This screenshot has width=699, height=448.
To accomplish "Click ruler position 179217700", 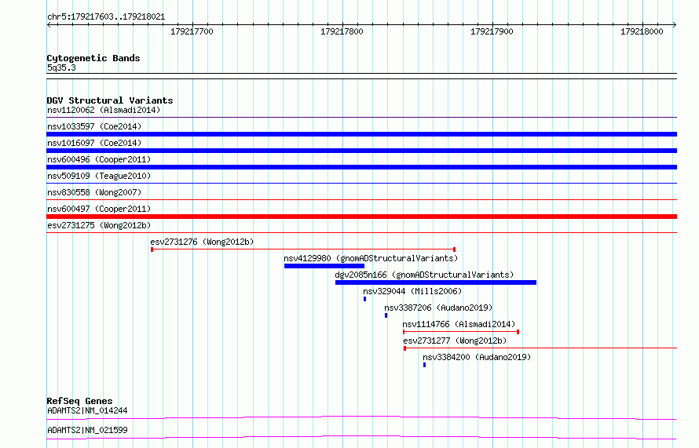I will [192, 31].
